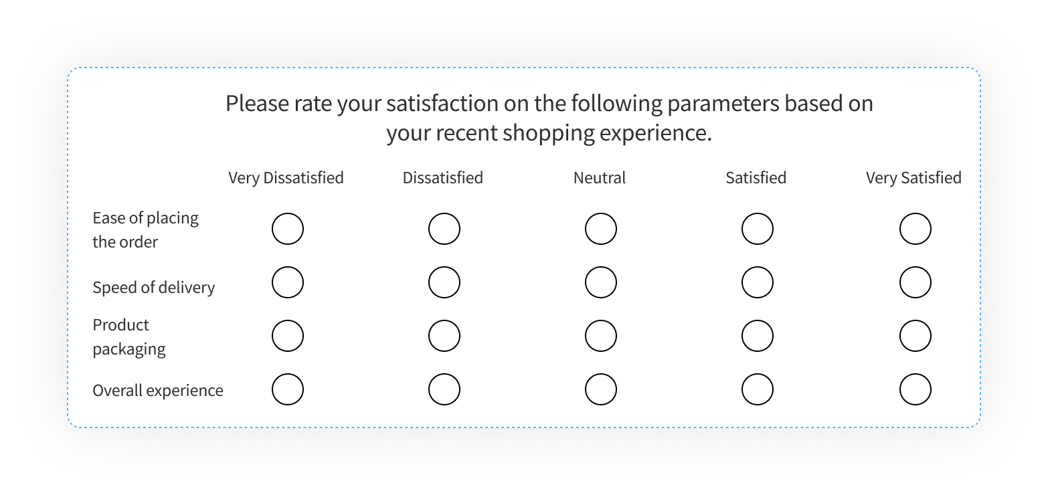Mark Dissatisfied for Speed of delivery

pos(444,282)
